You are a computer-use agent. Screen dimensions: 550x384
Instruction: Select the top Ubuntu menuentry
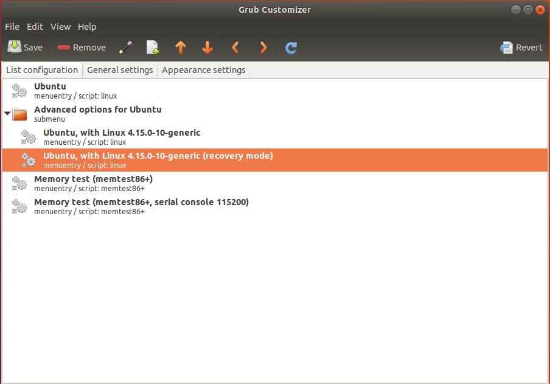click(x=50, y=91)
